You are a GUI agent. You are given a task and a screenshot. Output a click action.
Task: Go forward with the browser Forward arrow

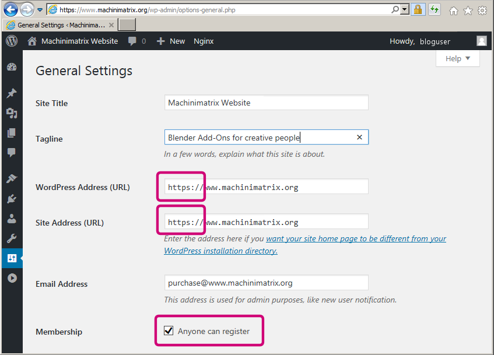[27, 10]
